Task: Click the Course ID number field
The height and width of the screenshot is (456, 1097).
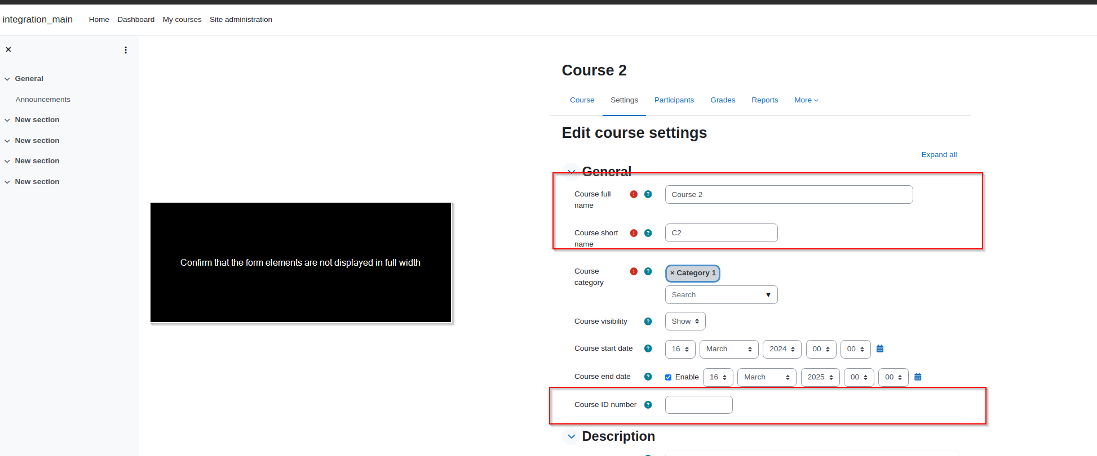Action: coord(698,405)
